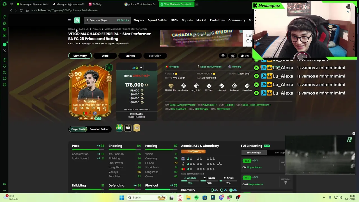Viewport: 359px width, 202px height.
Task: Open the Squad Builder menu
Action: 157,20
